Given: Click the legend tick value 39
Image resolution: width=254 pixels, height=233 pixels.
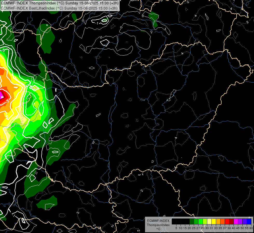Looking at the screenshot, I should coord(229,228).
